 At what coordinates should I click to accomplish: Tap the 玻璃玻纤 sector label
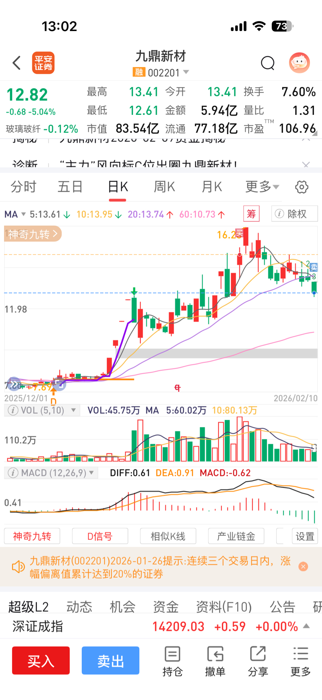pyautogui.click(x=23, y=129)
